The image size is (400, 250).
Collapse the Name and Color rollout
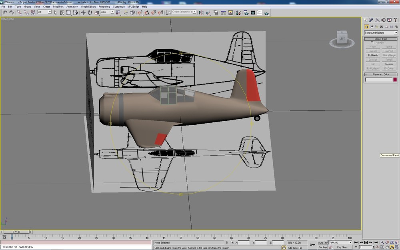tap(381, 74)
